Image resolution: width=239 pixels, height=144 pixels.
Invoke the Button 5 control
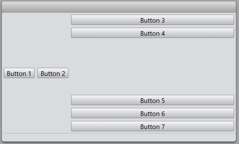coord(152,100)
